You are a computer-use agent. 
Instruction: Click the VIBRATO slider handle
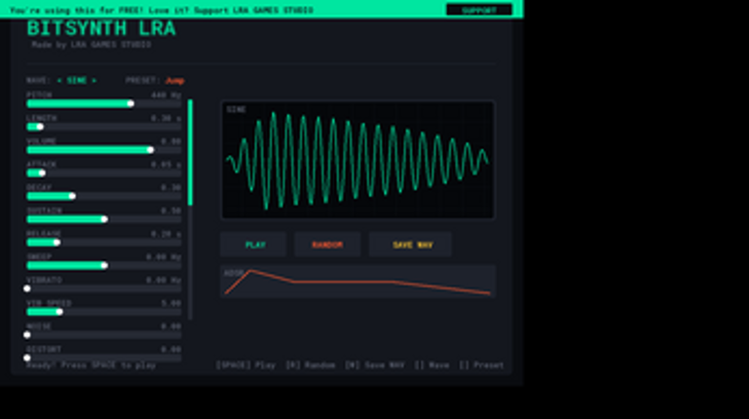click(x=27, y=288)
